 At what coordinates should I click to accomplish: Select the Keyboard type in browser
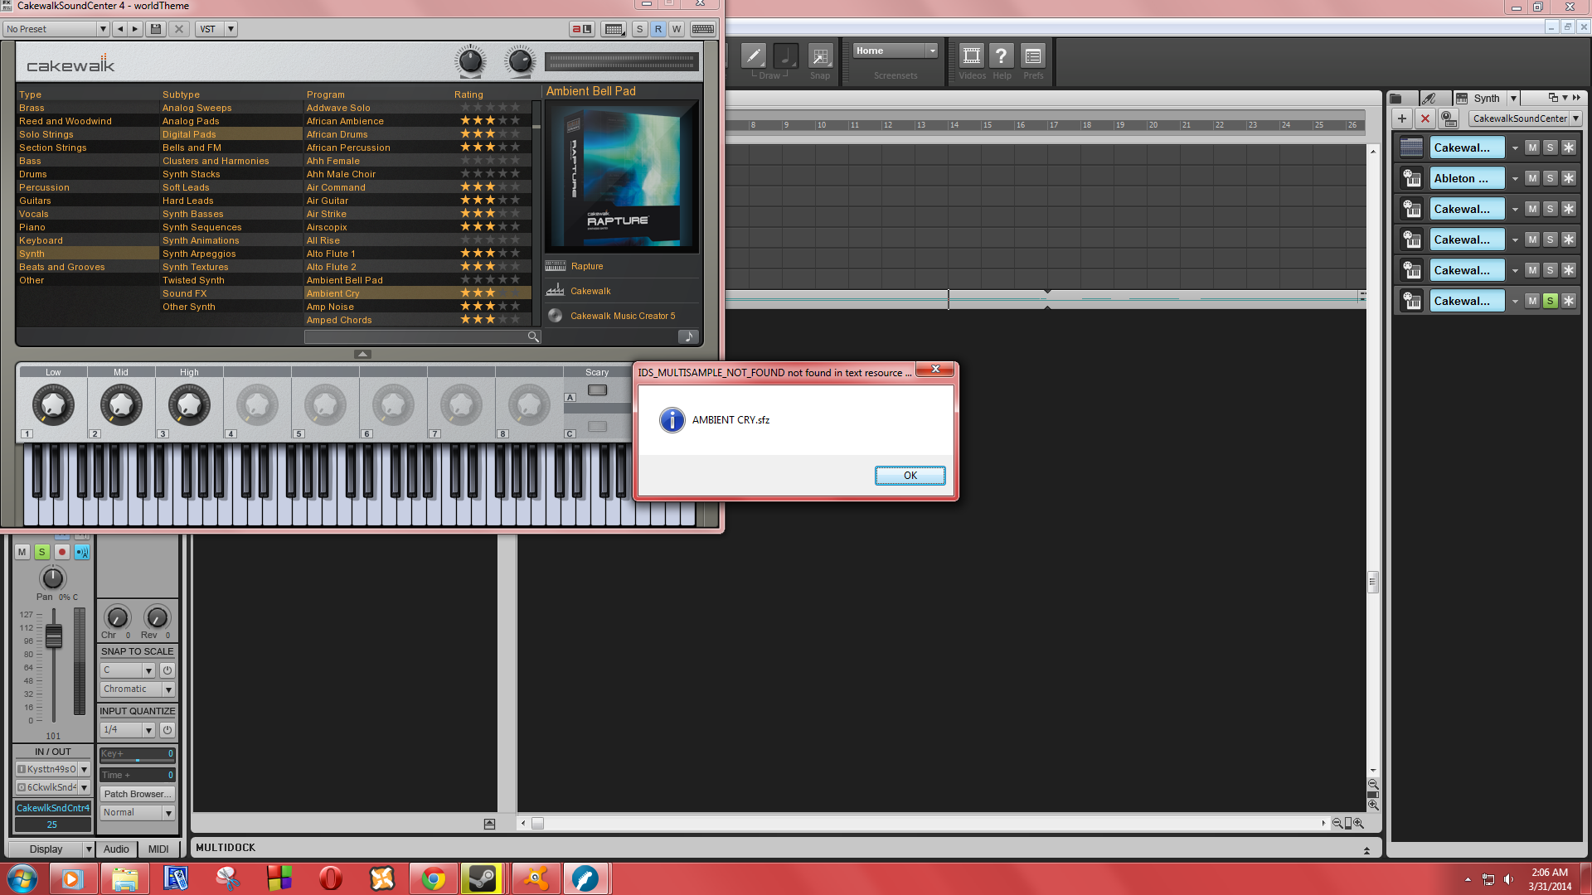coord(87,240)
